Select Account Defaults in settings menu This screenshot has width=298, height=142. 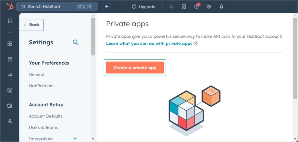45,116
